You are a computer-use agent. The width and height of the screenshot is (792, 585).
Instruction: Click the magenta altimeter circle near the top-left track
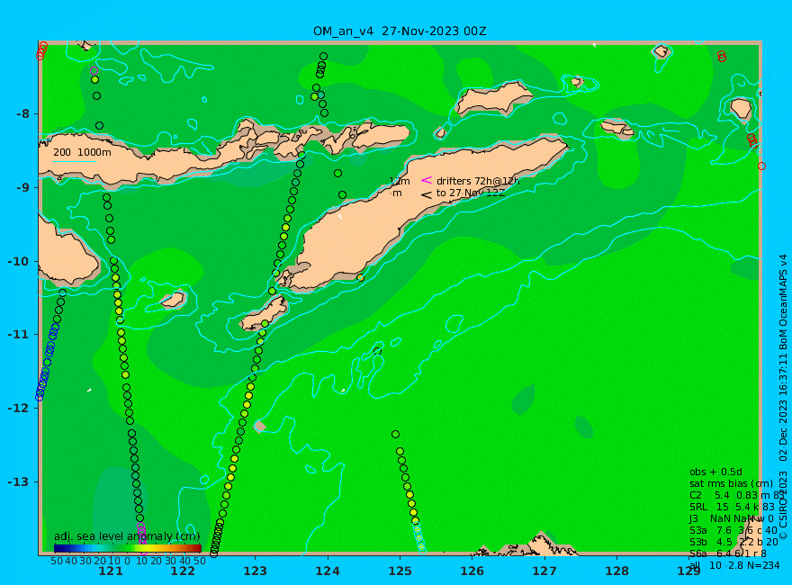[x=94, y=71]
